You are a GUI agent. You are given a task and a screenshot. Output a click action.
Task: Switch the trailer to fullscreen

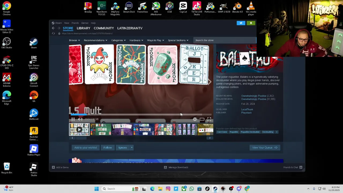pos(209,119)
